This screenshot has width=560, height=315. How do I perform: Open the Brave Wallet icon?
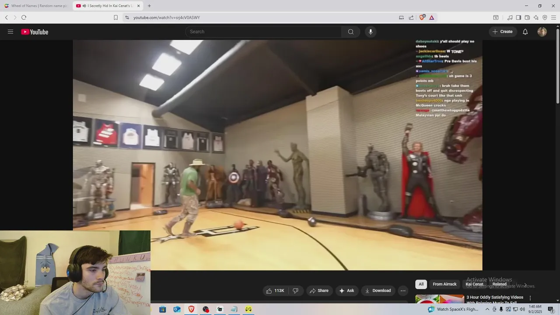[527, 17]
